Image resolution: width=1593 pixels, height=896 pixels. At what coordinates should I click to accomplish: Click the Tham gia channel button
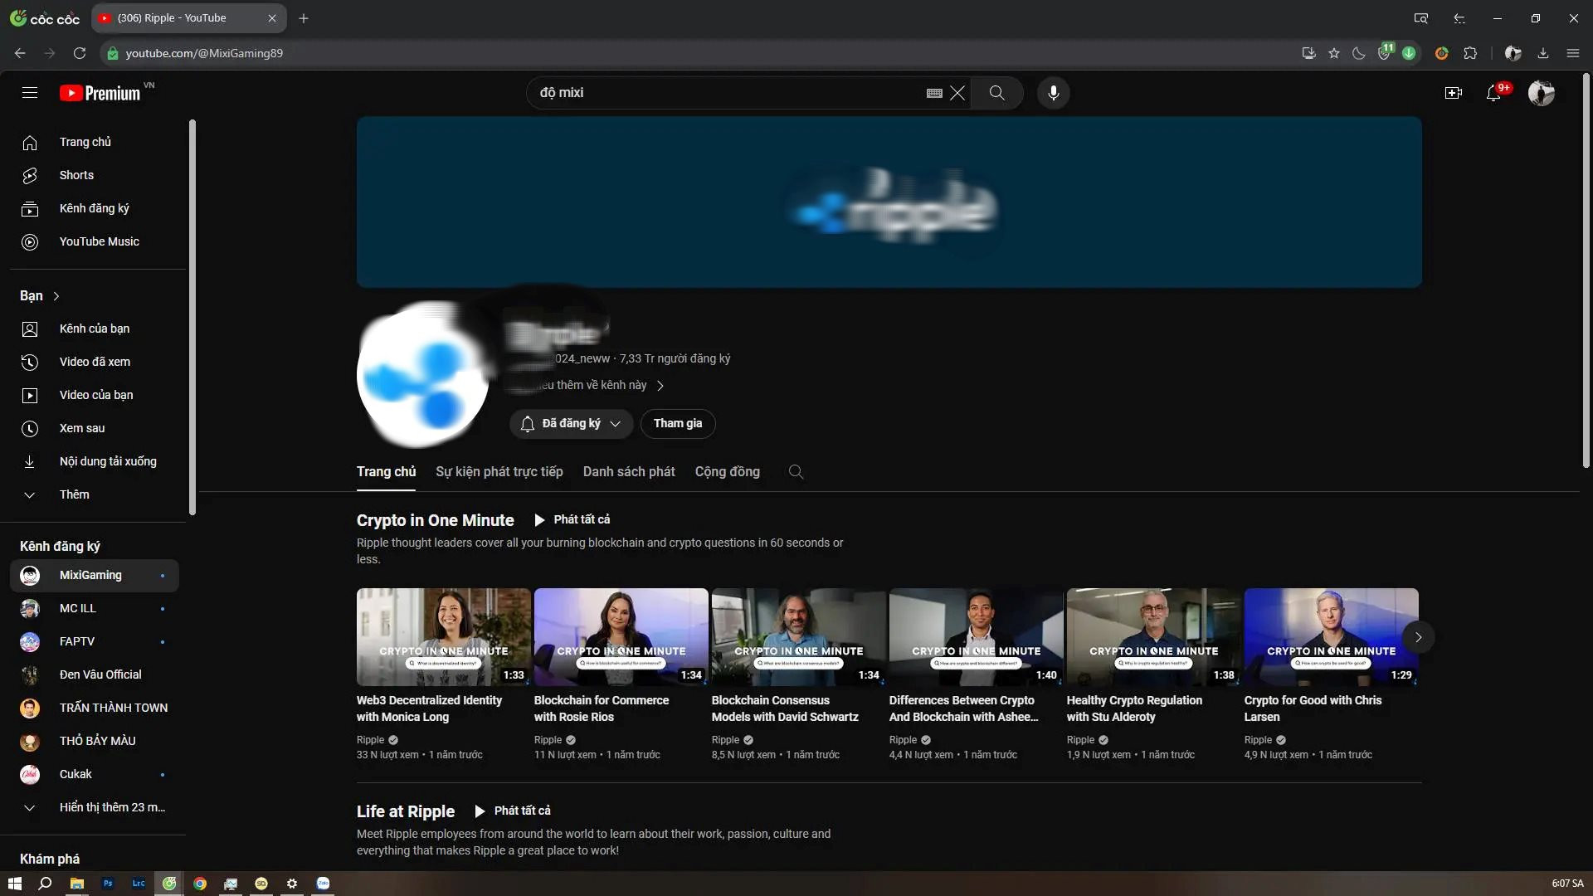677,422
